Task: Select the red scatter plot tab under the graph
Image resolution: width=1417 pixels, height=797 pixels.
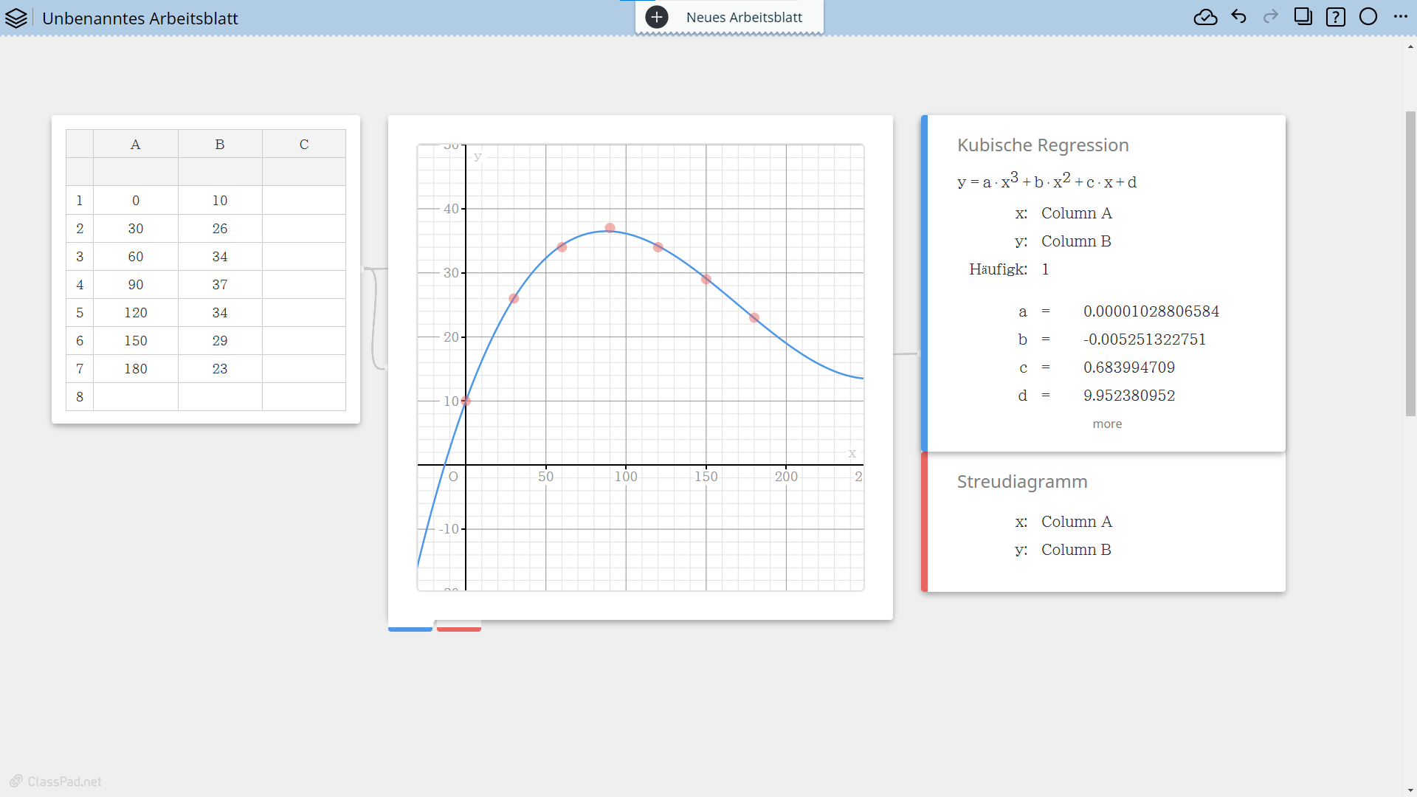Action: (x=458, y=628)
